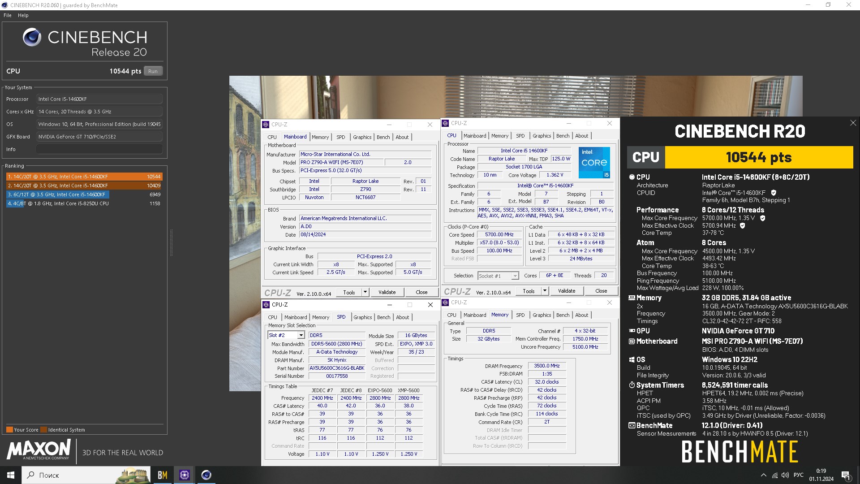The height and width of the screenshot is (484, 860).
Task: Open network tray icon
Action: click(774, 475)
